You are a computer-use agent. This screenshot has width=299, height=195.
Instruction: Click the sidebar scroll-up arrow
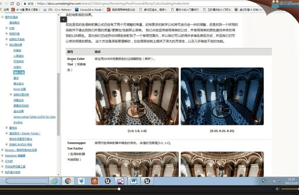58,15
